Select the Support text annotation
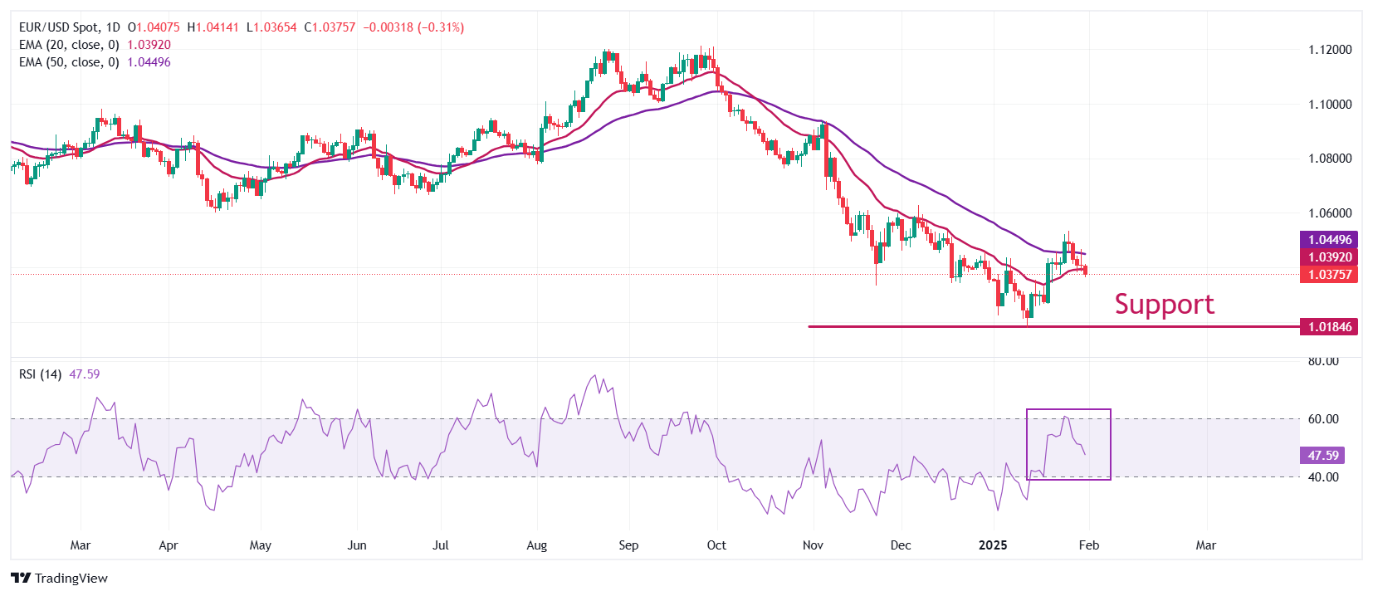Screen dimensions: 1373x596 click(x=1164, y=305)
